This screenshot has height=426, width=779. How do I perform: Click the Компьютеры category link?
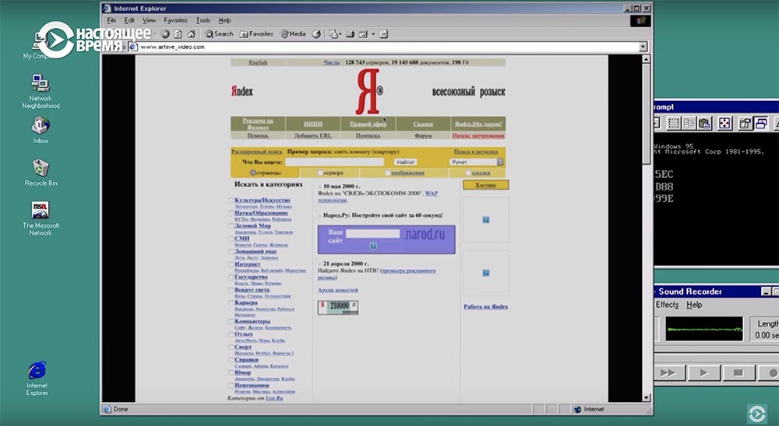(252, 321)
